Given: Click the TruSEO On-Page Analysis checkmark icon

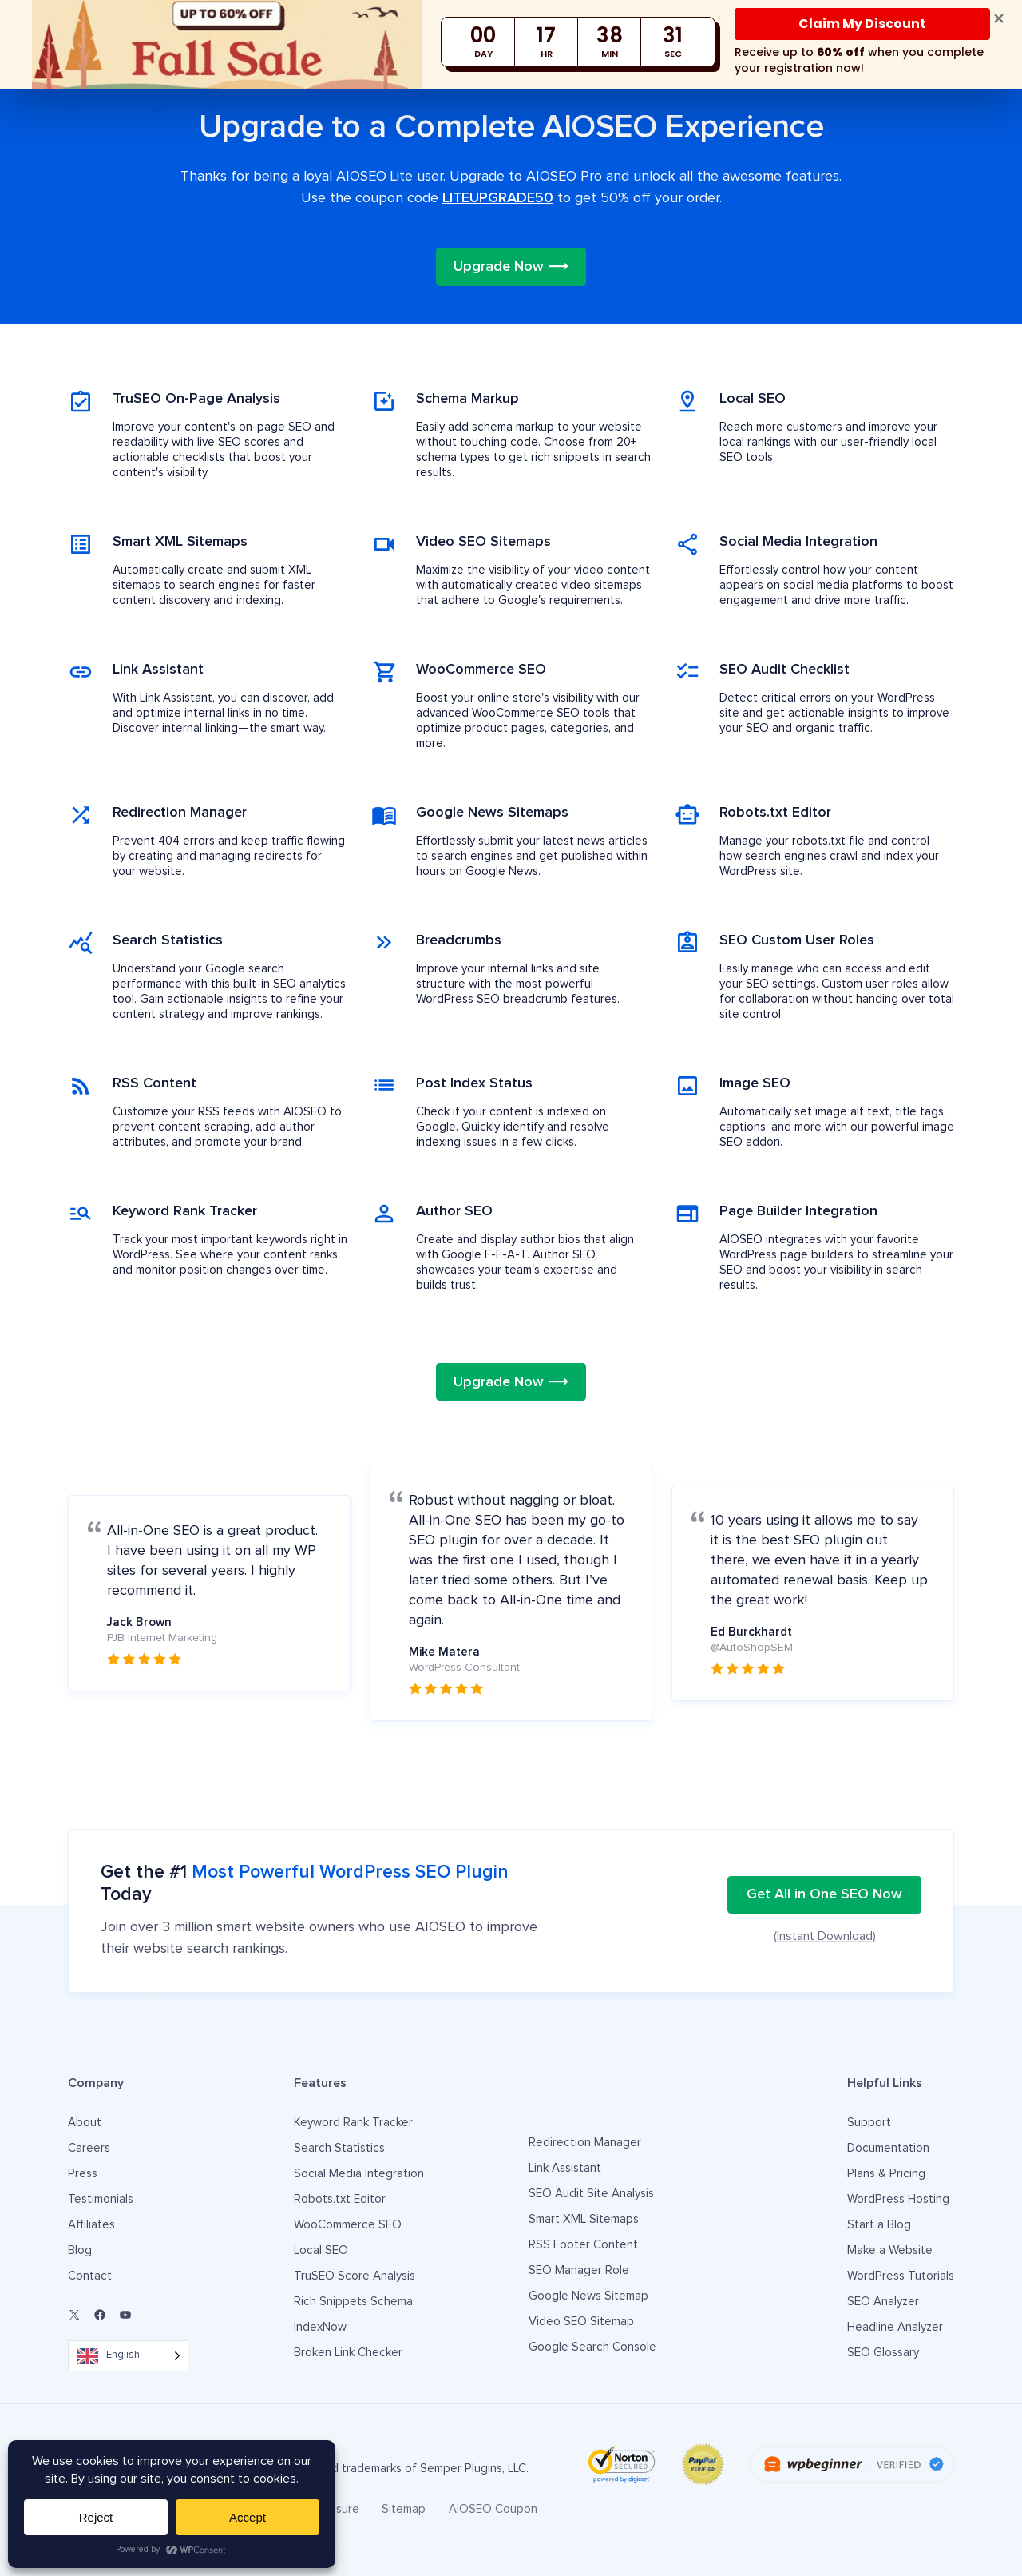Looking at the screenshot, I should pos(81,401).
